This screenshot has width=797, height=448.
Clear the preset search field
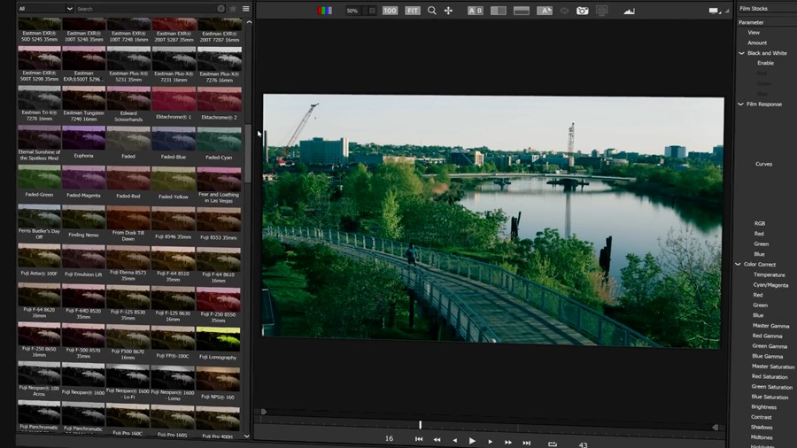click(221, 9)
